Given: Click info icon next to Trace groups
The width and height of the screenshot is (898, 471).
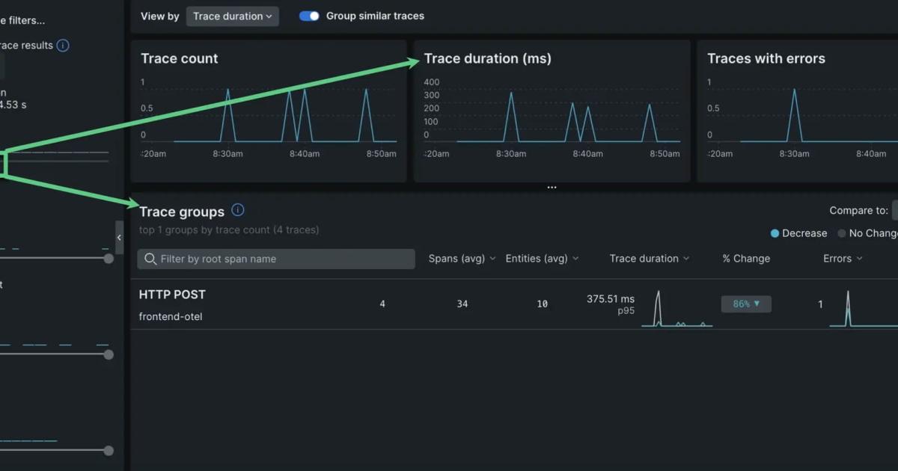Looking at the screenshot, I should [x=238, y=210].
